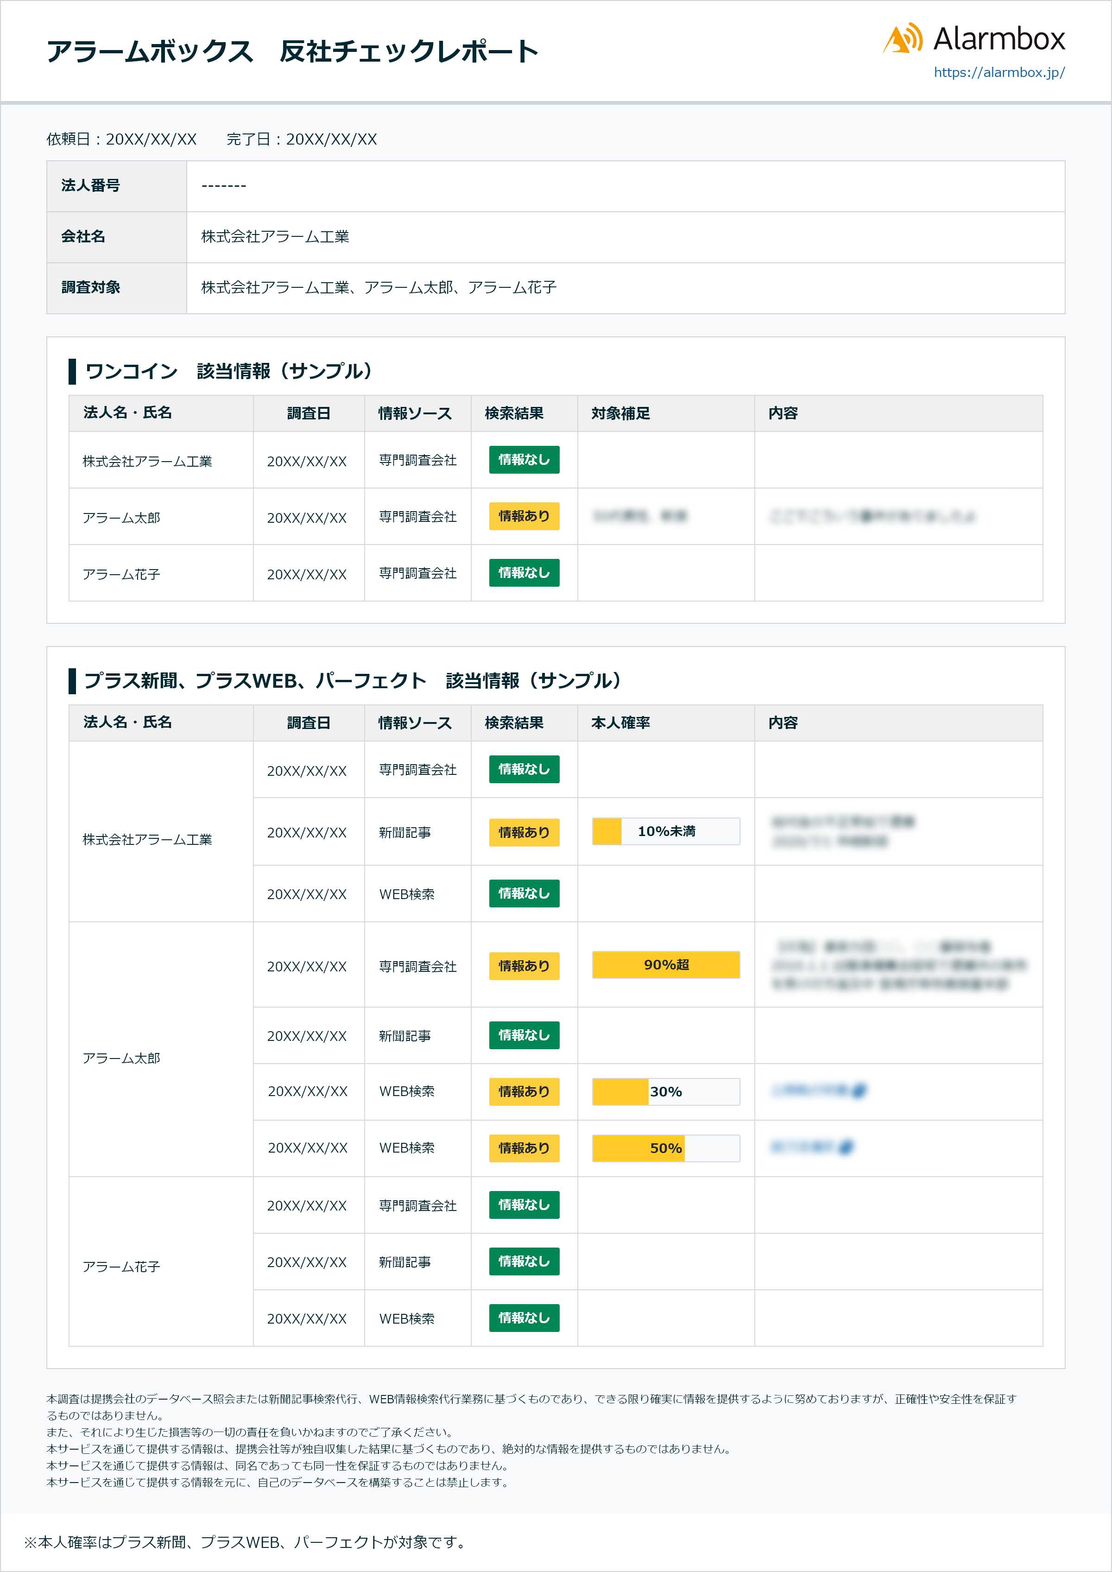Screen dimensions: 1112x1572
Task: Click the 50% probability bar
Action: [x=665, y=1148]
